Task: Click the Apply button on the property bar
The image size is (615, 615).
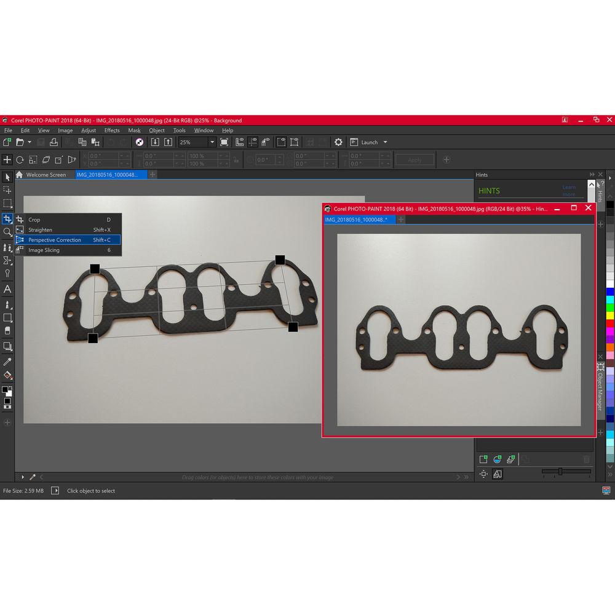Action: pyautogui.click(x=415, y=159)
